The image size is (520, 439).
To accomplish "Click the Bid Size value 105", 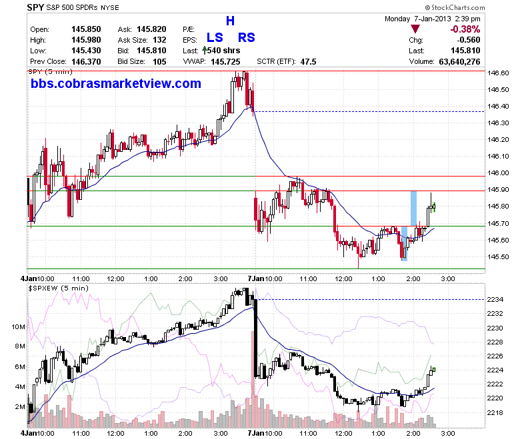I will coord(159,61).
